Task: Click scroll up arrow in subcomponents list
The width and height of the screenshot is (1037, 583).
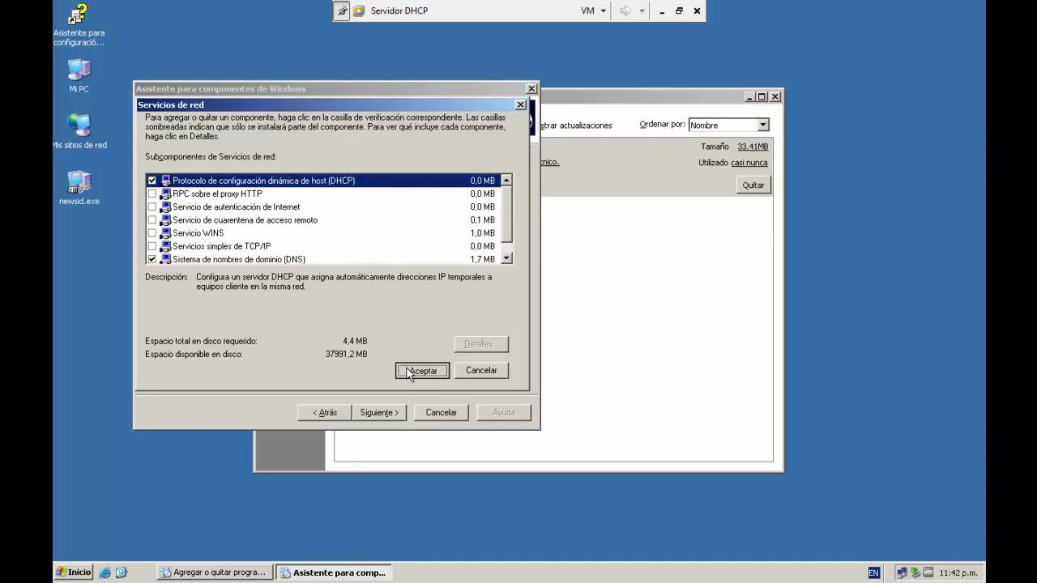Action: [x=506, y=181]
